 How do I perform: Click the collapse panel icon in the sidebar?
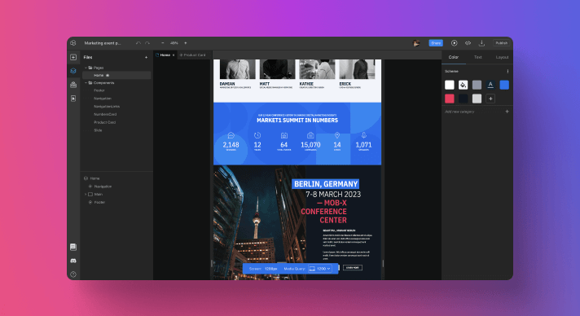[73, 57]
